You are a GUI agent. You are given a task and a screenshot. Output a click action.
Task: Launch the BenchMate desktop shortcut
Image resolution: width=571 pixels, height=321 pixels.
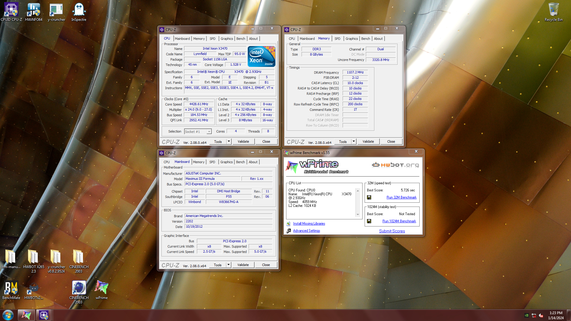[x=11, y=290]
